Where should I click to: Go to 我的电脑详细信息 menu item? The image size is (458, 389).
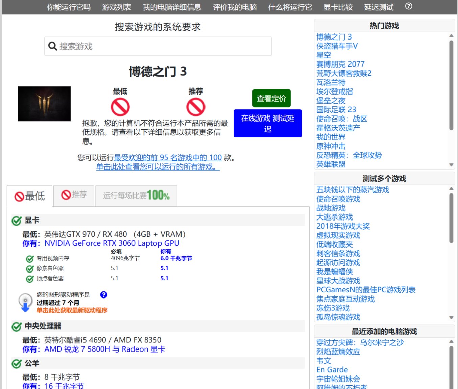click(172, 7)
